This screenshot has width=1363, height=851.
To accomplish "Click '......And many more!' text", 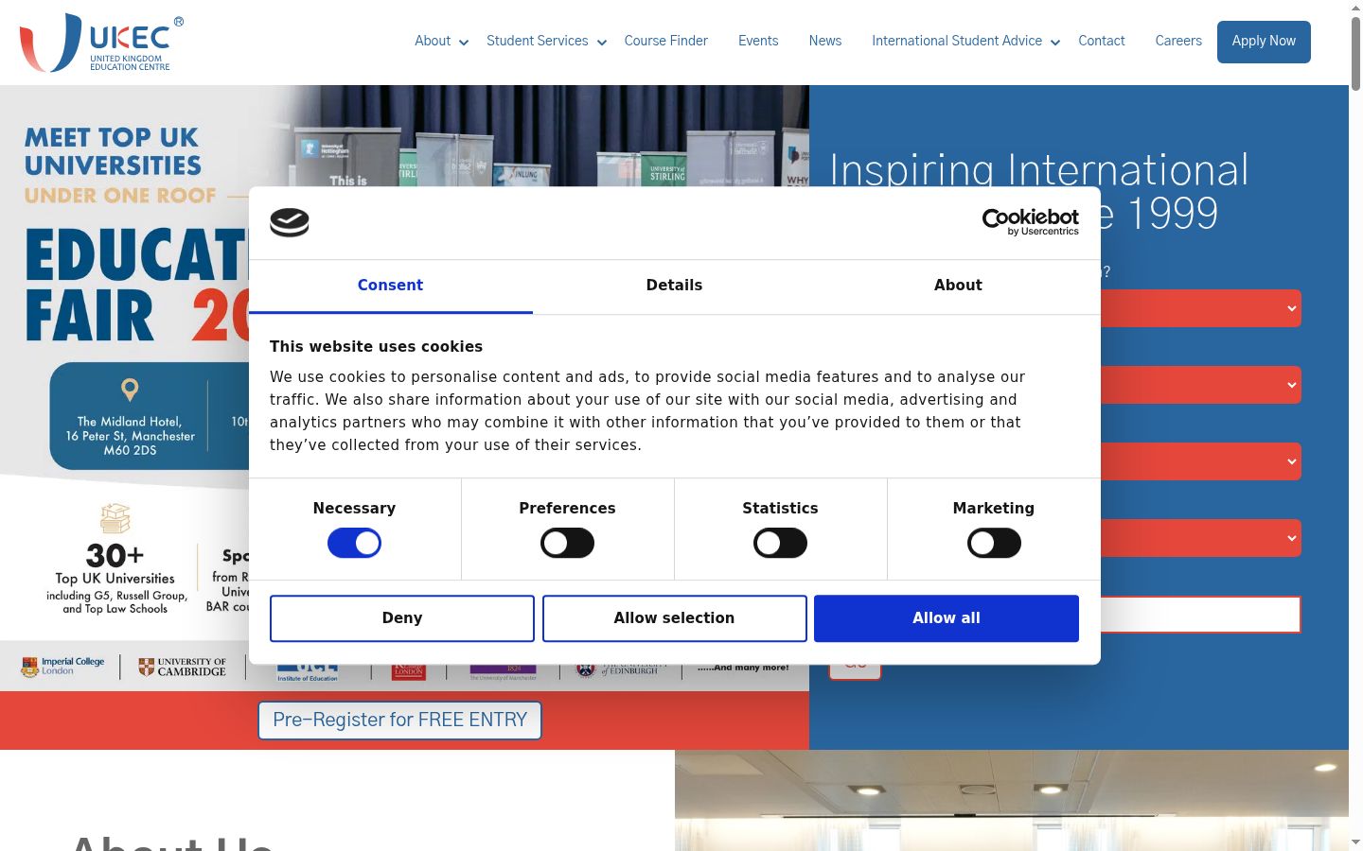I will coord(743,668).
